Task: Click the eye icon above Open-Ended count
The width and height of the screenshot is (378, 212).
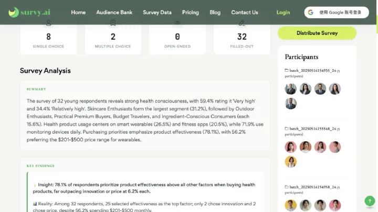Action: [x=177, y=23]
